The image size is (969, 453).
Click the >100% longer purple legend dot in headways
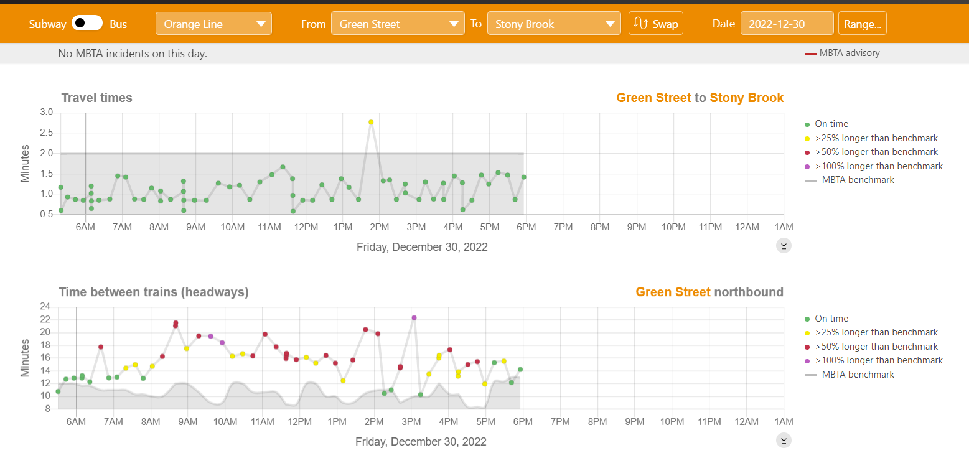coord(807,361)
